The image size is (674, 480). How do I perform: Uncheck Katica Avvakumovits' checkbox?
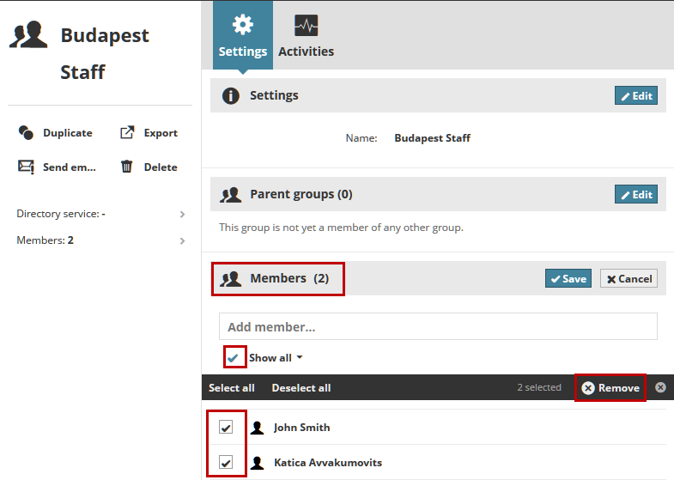coord(226,463)
